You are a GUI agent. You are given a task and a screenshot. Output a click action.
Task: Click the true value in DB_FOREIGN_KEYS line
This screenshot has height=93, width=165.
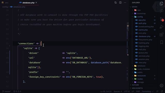coord(98,77)
